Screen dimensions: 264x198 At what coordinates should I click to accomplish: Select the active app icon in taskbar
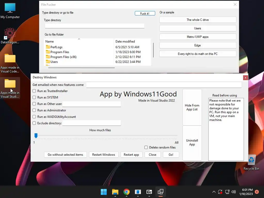161,192
